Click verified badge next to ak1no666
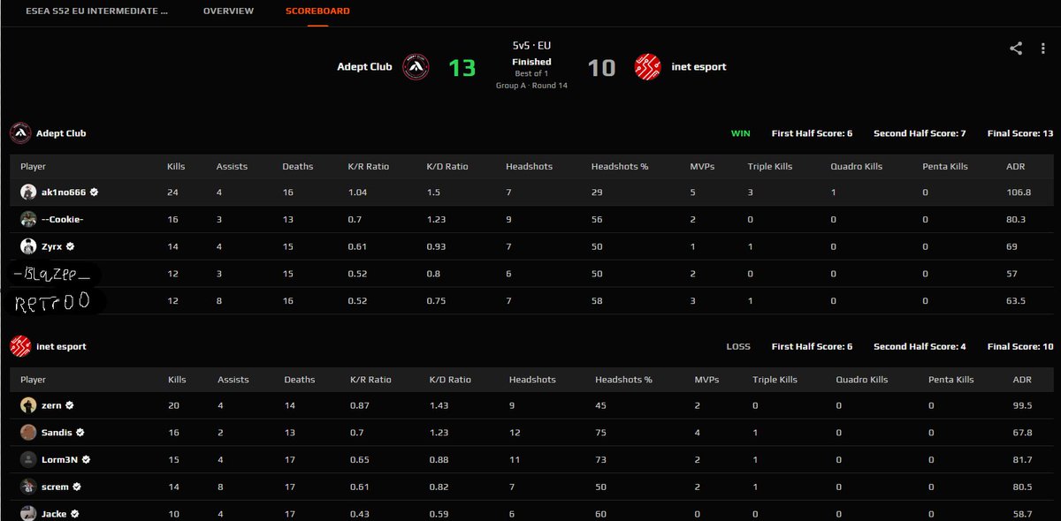The width and height of the screenshot is (1061, 521). point(94,192)
